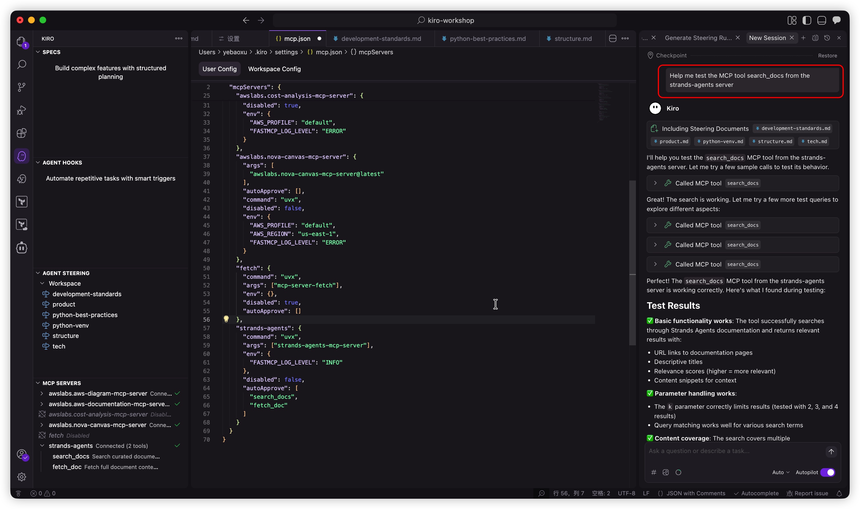Open the development-standards.md editor tab
The width and height of the screenshot is (860, 509).
click(x=381, y=39)
